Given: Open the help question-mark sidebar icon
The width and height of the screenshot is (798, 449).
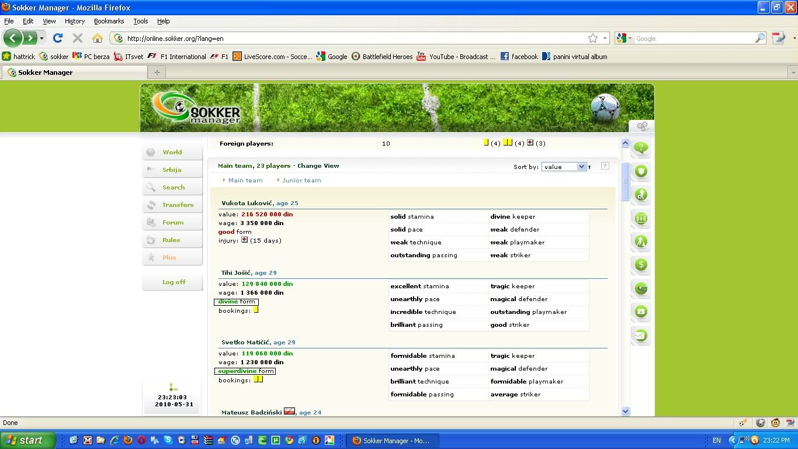Looking at the screenshot, I should click(641, 148).
